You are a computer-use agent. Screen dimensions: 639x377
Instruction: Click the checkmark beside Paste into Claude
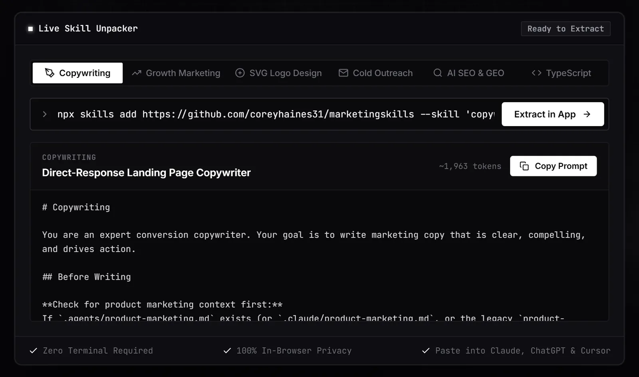426,351
